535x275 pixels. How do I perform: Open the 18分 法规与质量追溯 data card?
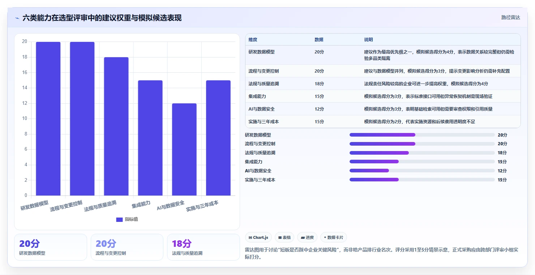[x=204, y=247]
